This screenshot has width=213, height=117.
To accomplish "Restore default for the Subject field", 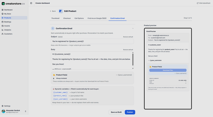I will (128, 37).
